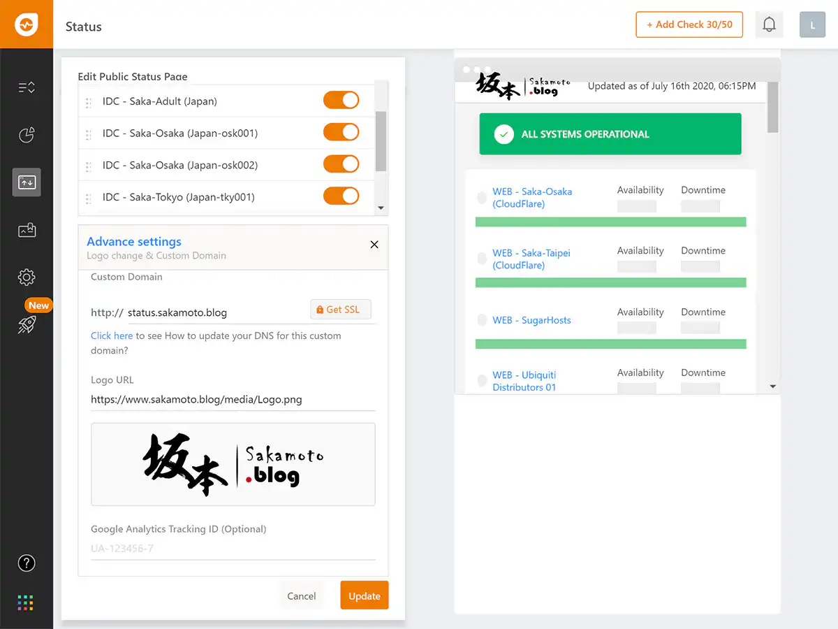Collapse the Advance settings panel with X
Screen dimensions: 838x629
(374, 245)
